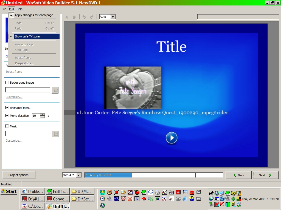
Task: Click the white cross on red square icon
Action: pyautogui.click(x=178, y=192)
